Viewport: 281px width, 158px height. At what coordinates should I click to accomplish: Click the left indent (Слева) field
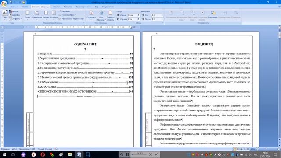tap(132, 15)
